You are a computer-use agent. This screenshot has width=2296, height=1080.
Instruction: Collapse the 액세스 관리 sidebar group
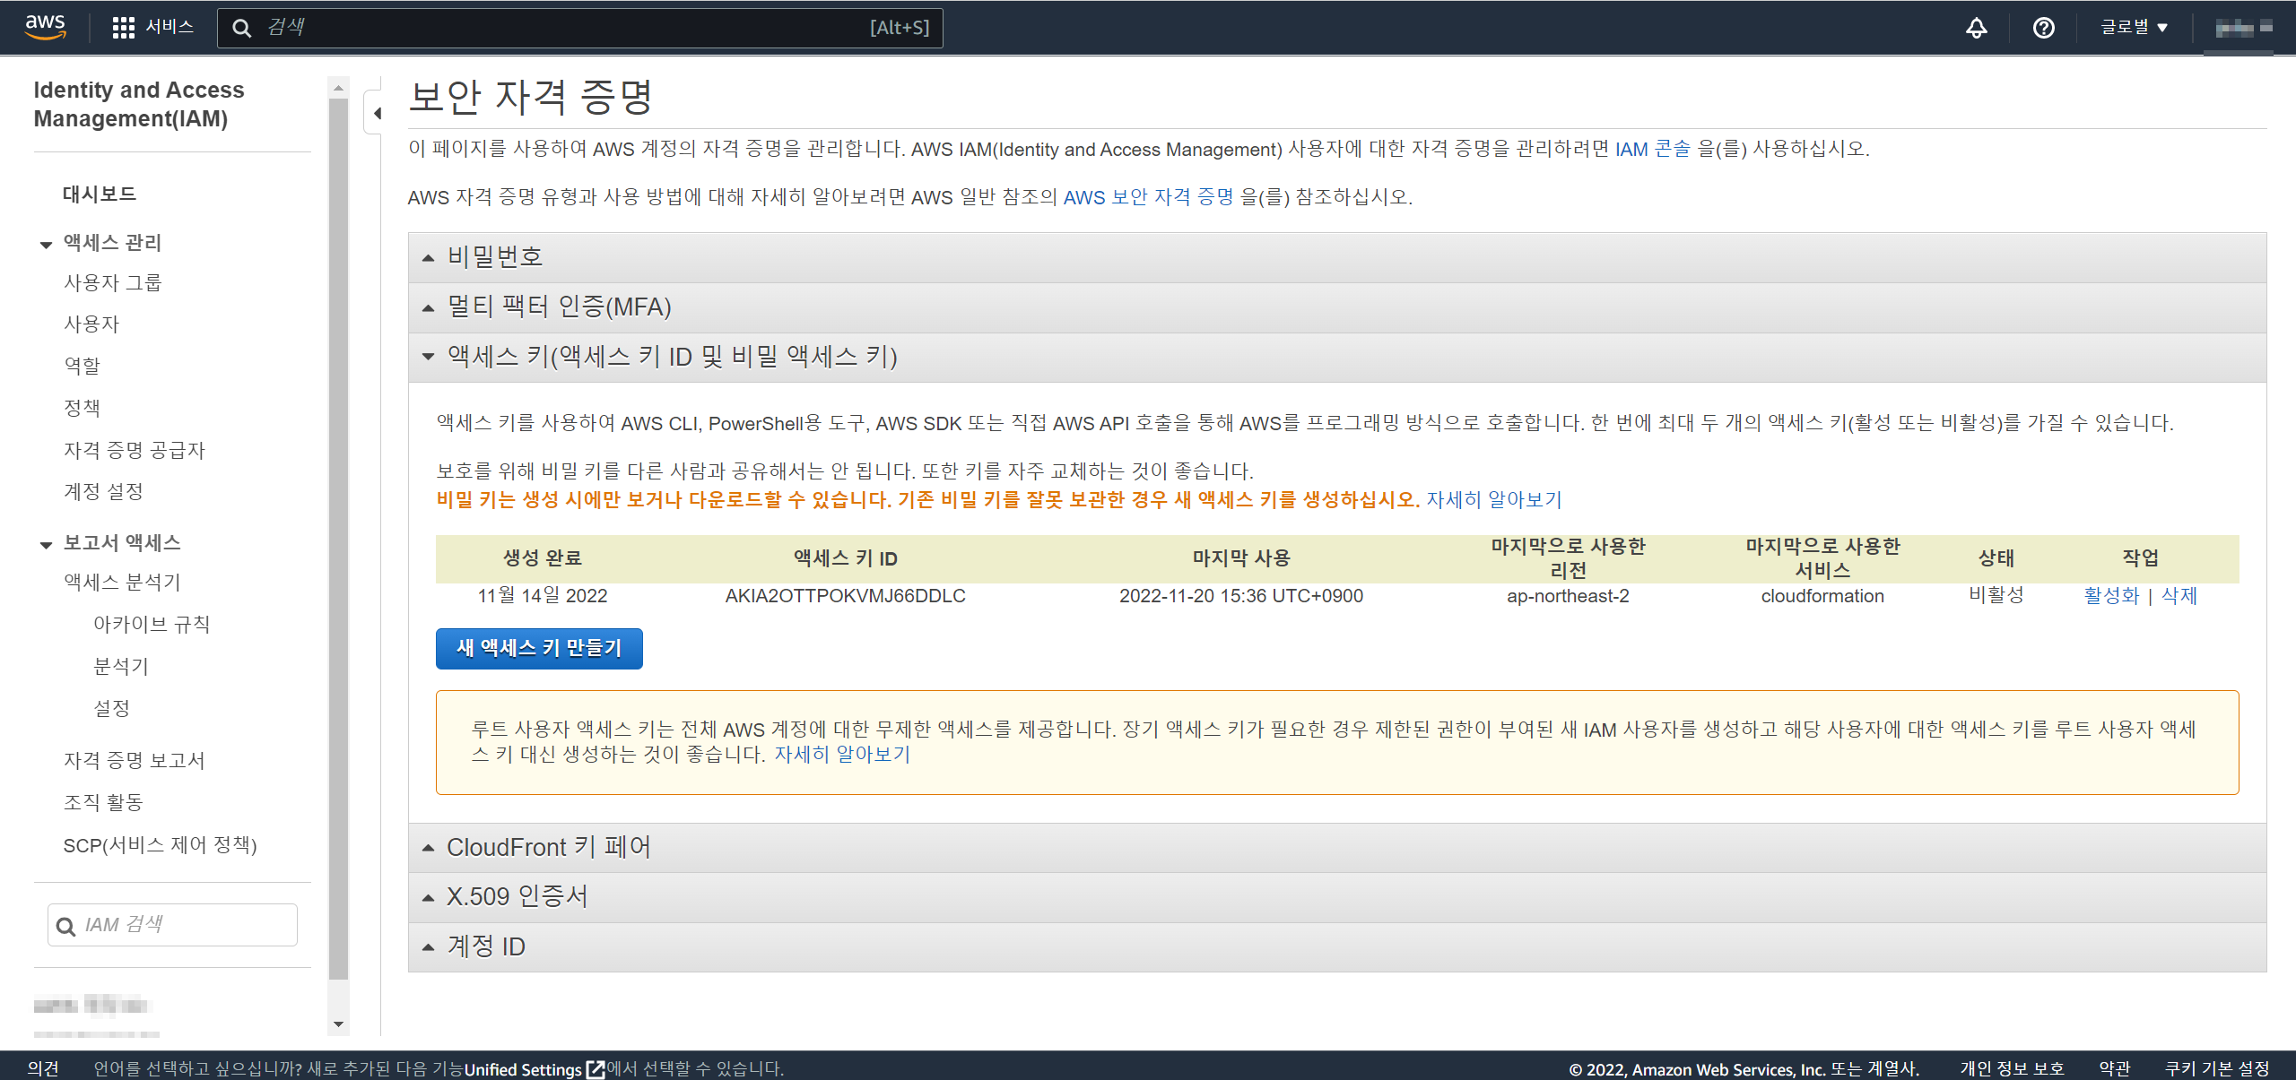click(x=47, y=244)
